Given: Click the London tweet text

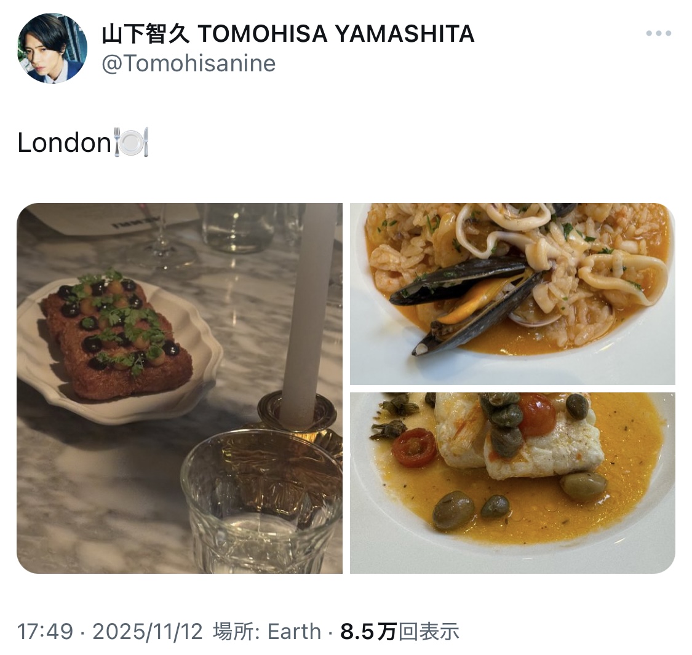Looking at the screenshot, I should 64,143.
